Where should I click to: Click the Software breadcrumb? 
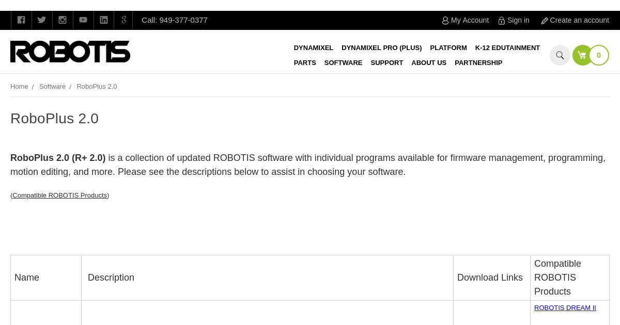click(52, 86)
